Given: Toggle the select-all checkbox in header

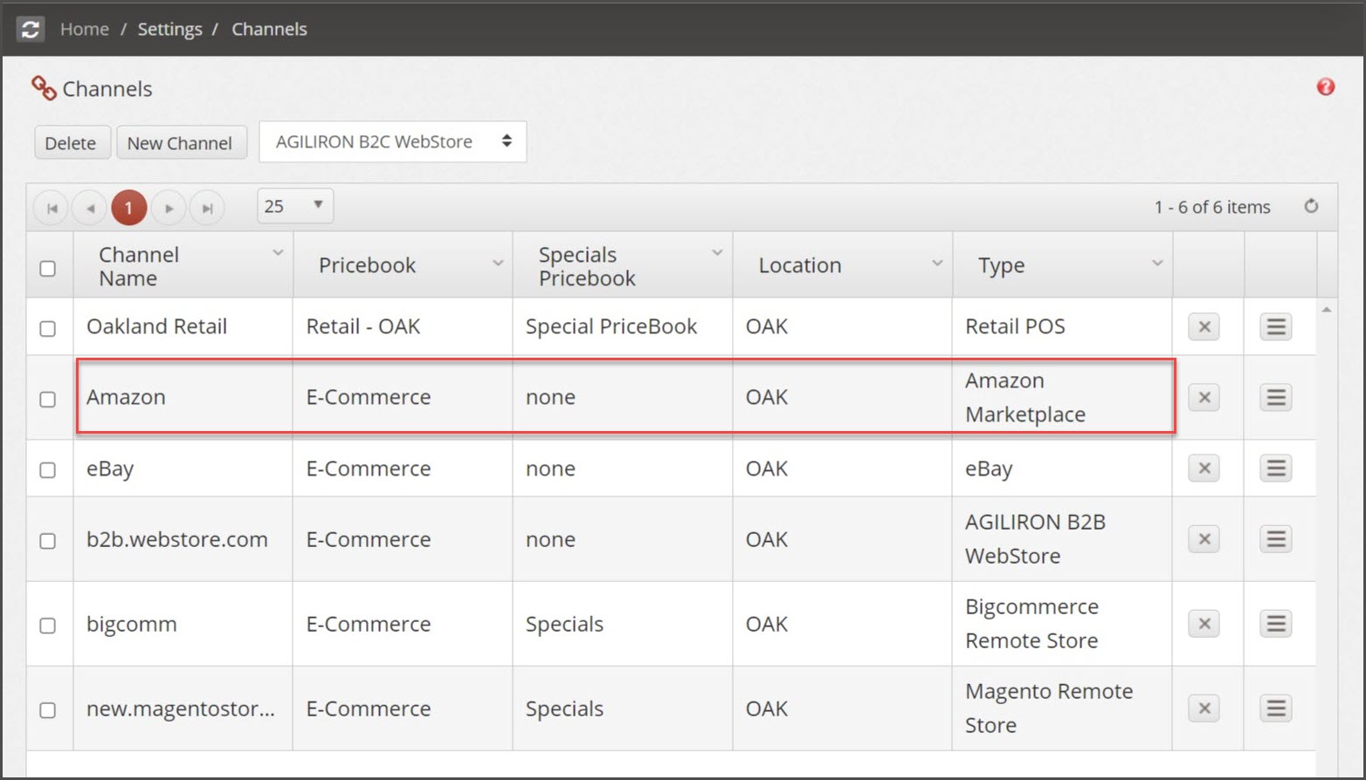Looking at the screenshot, I should 48,269.
